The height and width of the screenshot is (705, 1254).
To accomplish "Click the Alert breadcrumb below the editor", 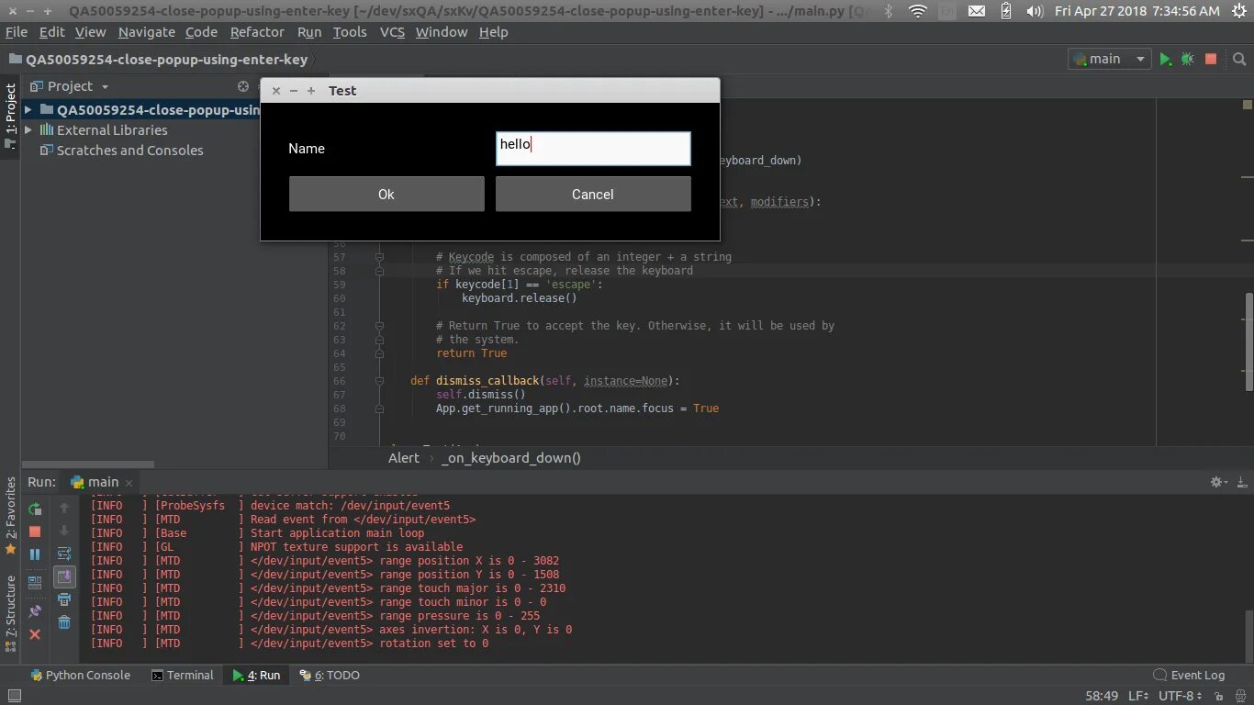I will [404, 458].
